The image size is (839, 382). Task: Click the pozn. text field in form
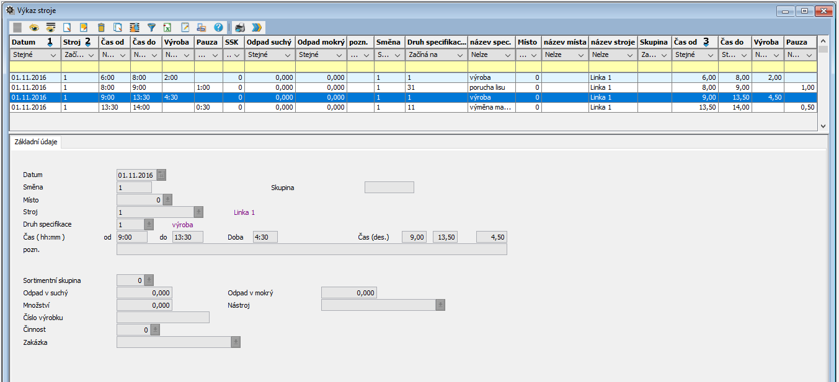(x=311, y=250)
